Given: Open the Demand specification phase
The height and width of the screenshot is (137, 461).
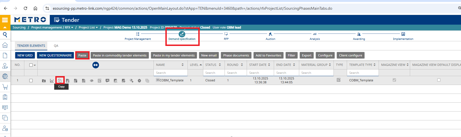Looking at the screenshot, I should tap(182, 36).
